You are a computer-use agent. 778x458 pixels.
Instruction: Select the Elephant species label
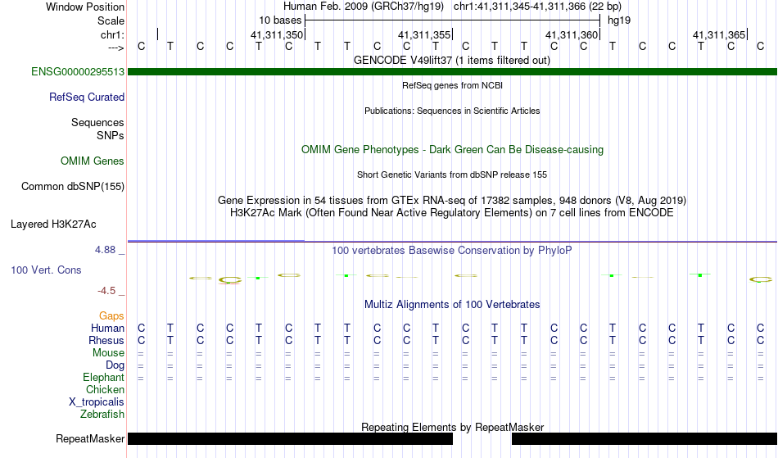103,378
